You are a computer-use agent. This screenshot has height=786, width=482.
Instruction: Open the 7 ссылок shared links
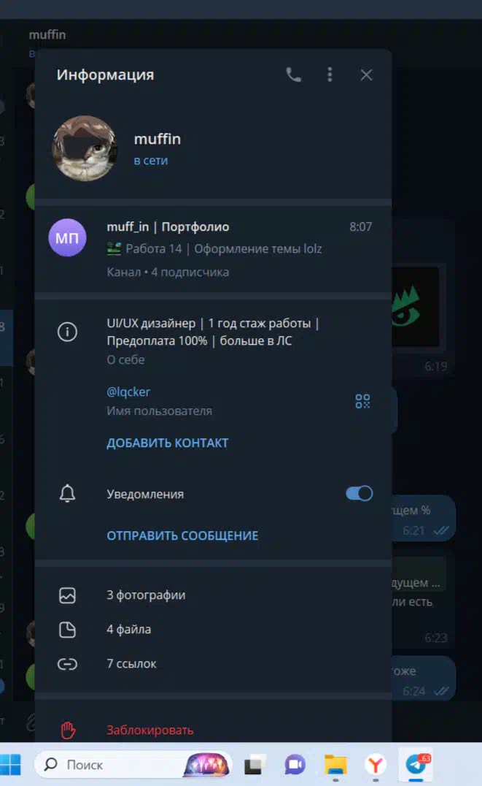click(x=213, y=664)
